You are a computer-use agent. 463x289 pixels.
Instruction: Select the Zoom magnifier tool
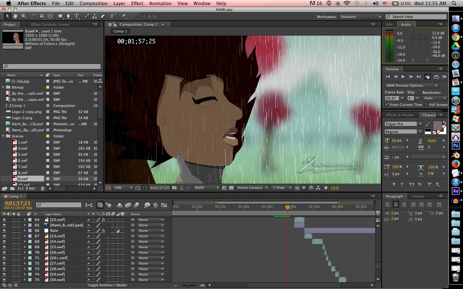pos(23,16)
